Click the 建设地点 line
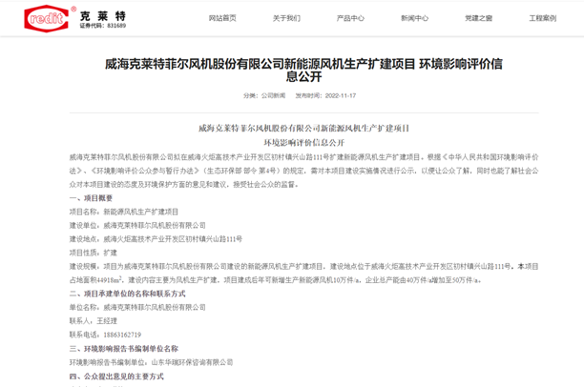Image resolution: width=584 pixels, height=387 pixels. (x=156, y=239)
